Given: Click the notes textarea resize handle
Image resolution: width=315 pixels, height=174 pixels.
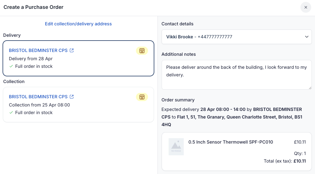Looking at the screenshot, I should [x=310, y=87].
